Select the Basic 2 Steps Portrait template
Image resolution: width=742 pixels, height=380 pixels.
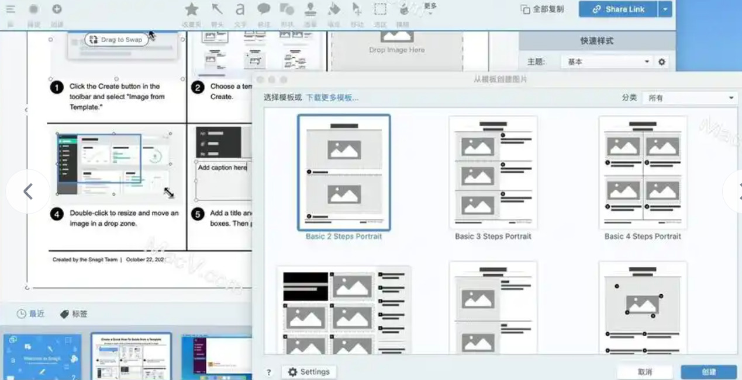[x=344, y=172]
